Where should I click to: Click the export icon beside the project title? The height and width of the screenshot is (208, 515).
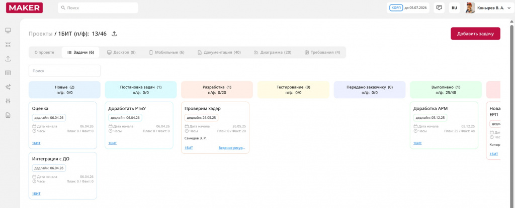(x=114, y=34)
